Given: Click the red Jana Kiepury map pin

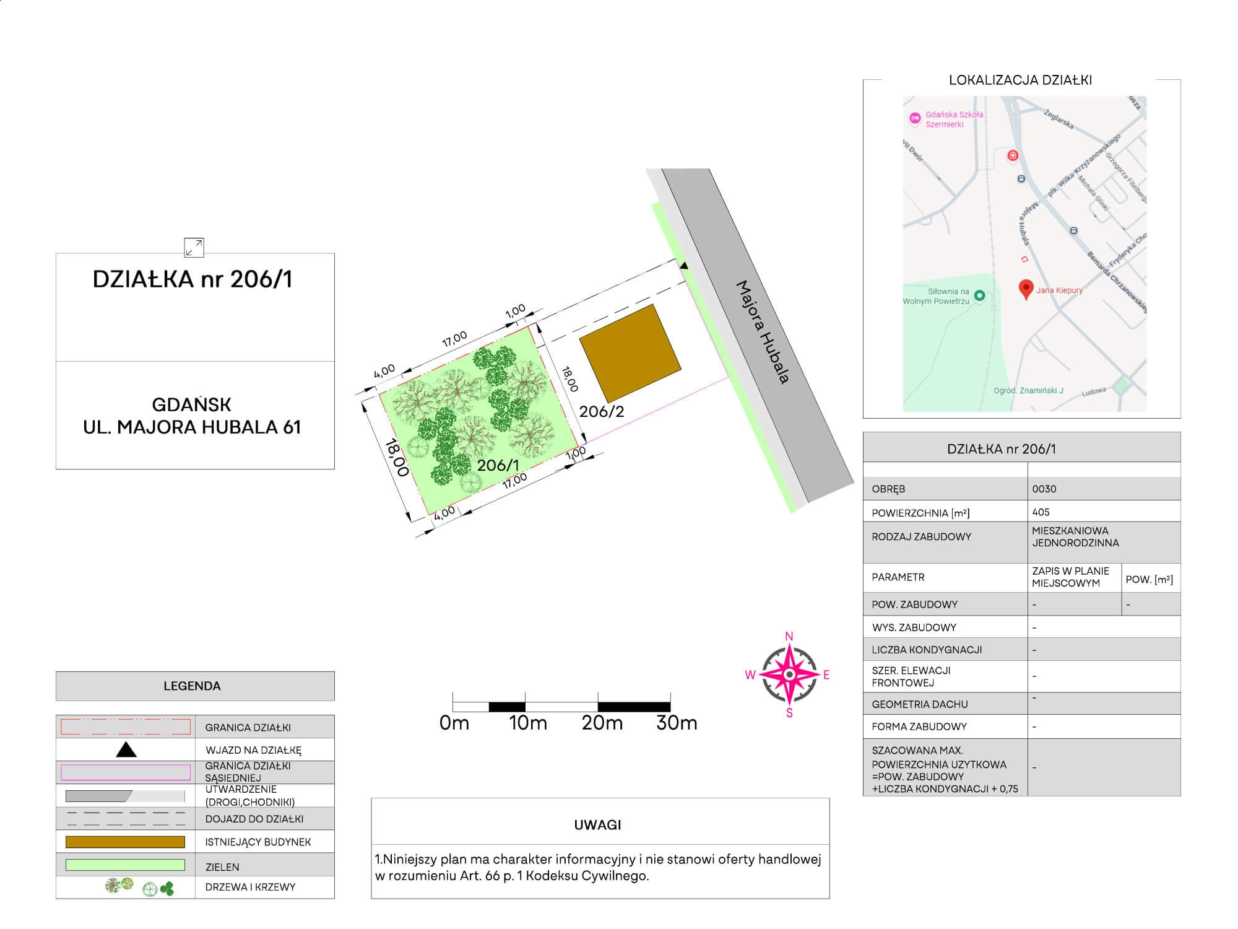Looking at the screenshot, I should (1026, 289).
